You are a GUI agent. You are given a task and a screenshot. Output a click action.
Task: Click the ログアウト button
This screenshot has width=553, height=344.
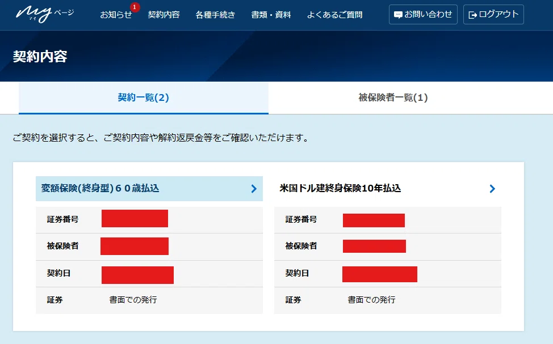point(493,14)
